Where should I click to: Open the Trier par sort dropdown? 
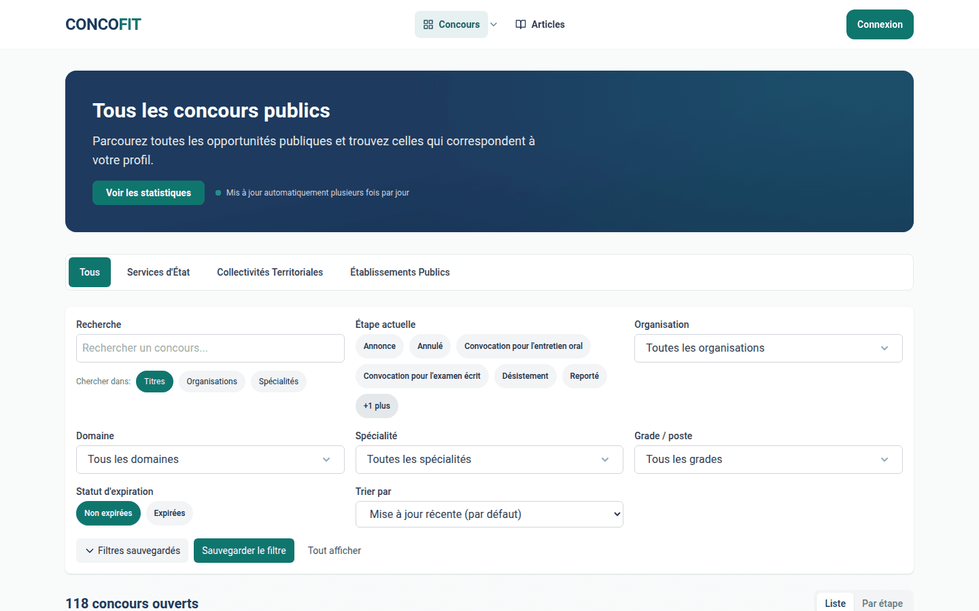click(x=489, y=515)
